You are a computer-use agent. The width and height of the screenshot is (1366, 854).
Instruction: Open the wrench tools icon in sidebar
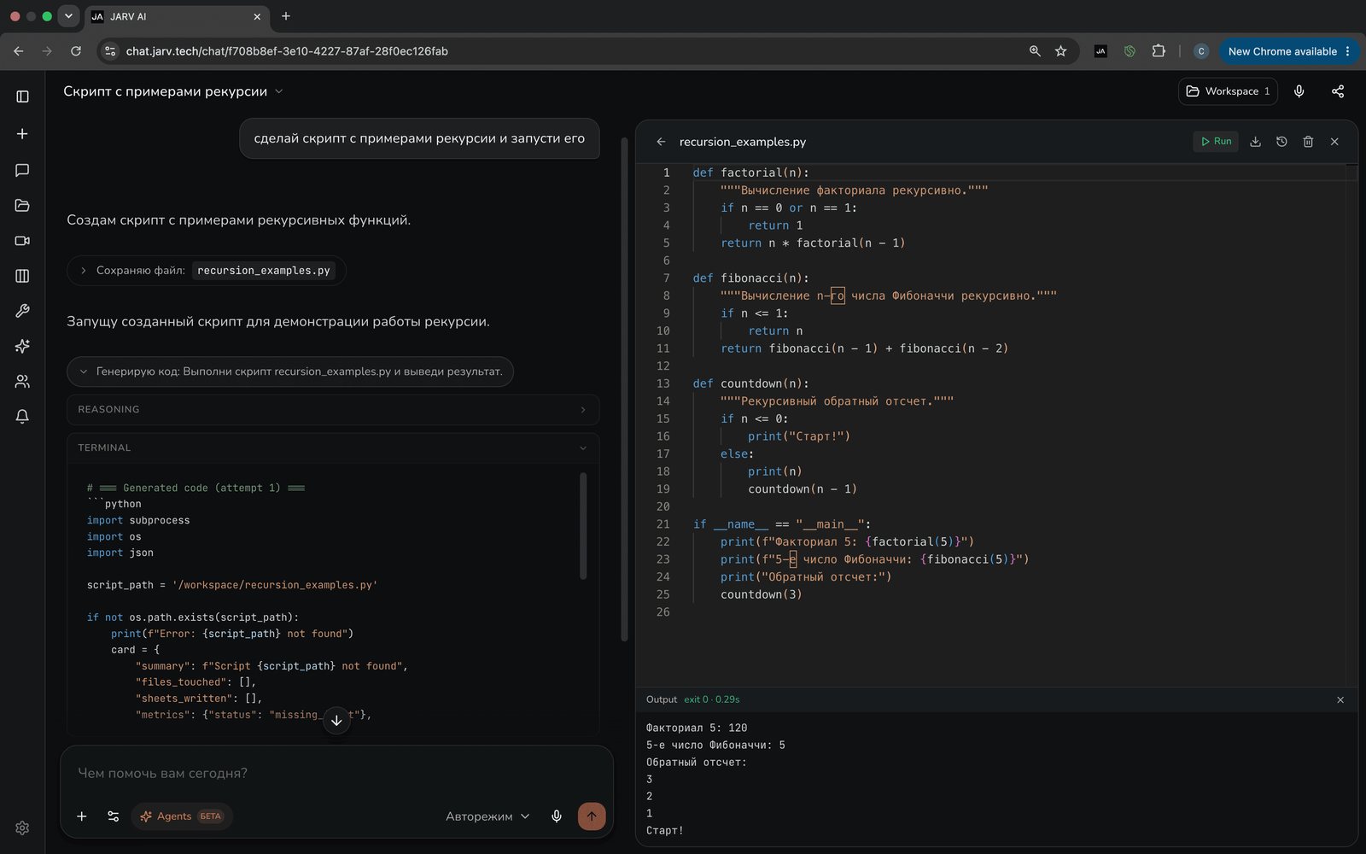(22, 311)
